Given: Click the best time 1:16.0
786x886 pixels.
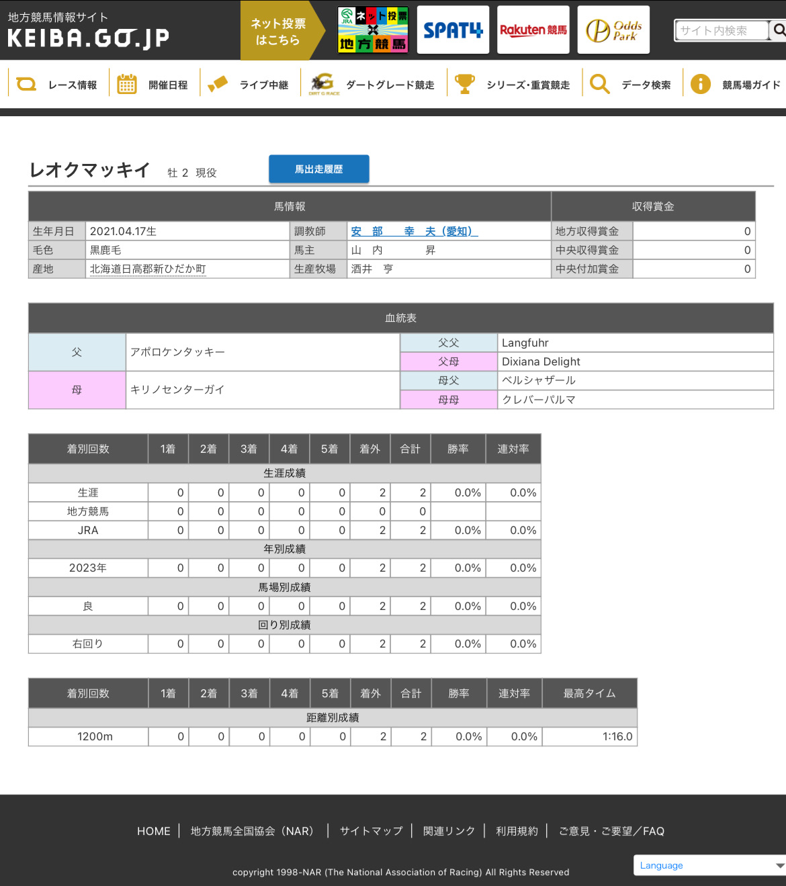Looking at the screenshot, I should tap(617, 736).
